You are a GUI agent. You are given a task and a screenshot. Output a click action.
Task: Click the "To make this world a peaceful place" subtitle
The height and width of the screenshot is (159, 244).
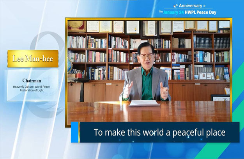[159, 132]
